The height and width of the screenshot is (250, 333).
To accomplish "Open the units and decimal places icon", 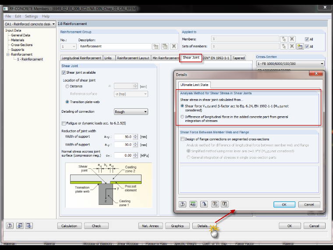I will [193, 204].
